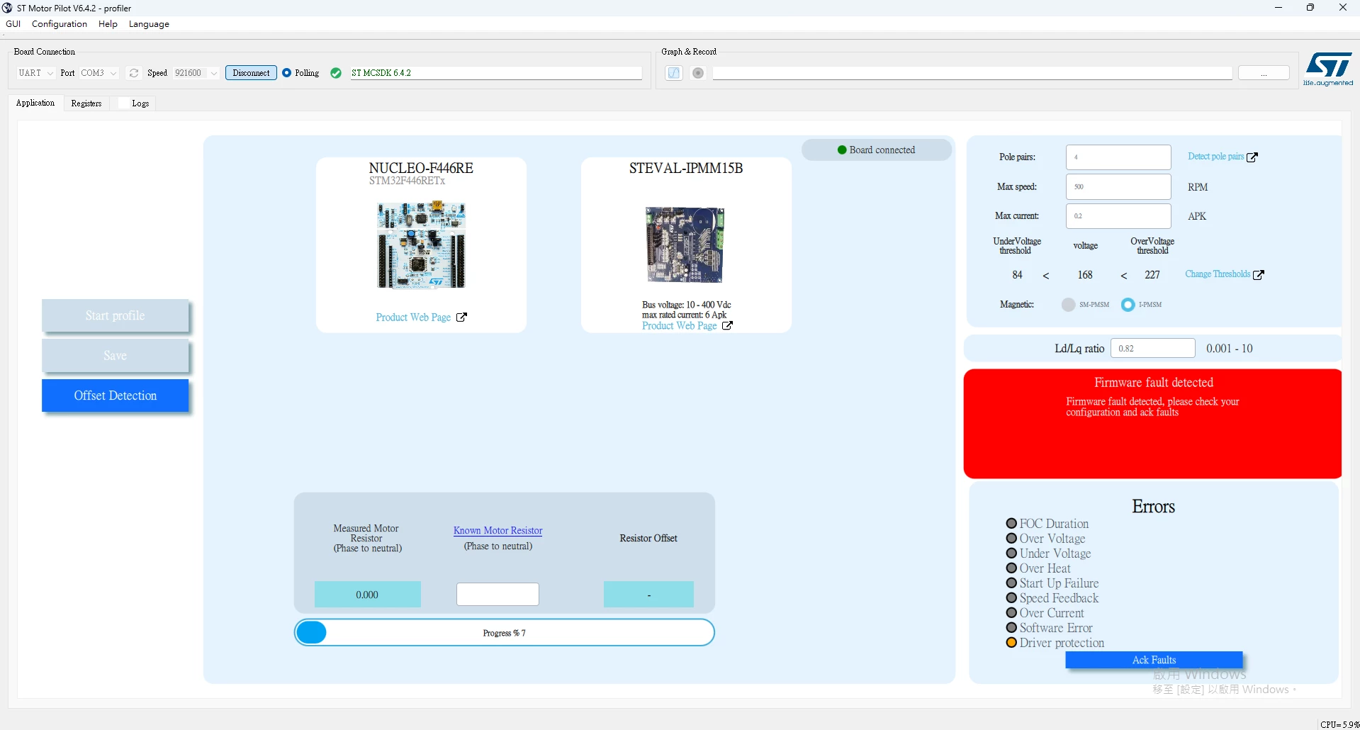Click the orange Driver protection indicator

pos(1011,643)
